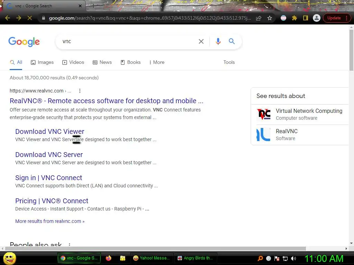Open the network tray icon

[285, 258]
